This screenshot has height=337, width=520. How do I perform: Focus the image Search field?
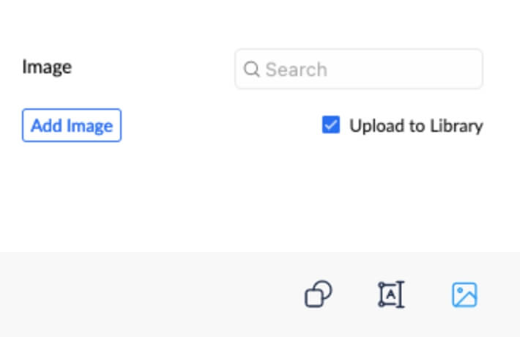(x=359, y=70)
